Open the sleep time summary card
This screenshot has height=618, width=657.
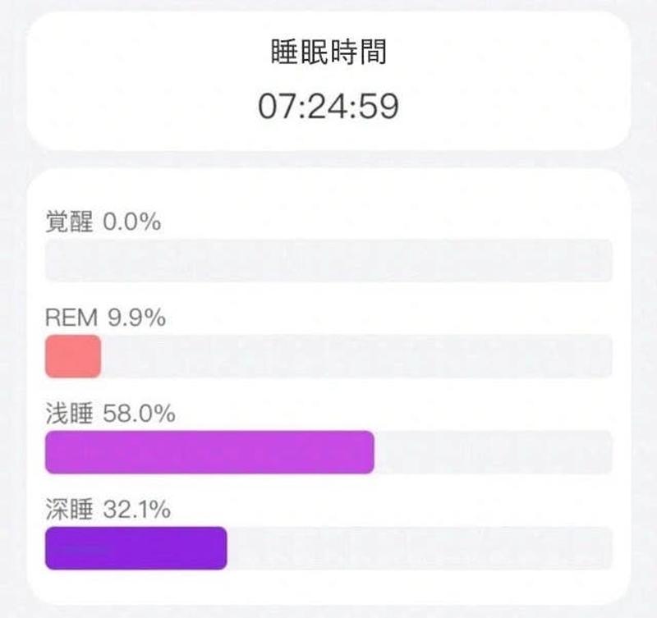click(328, 80)
